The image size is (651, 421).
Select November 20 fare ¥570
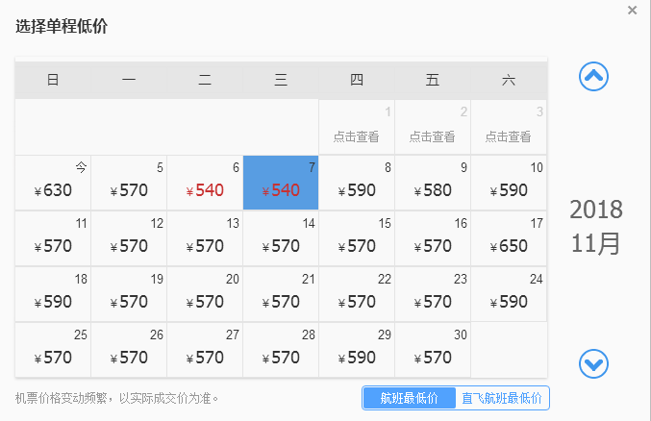coord(205,294)
